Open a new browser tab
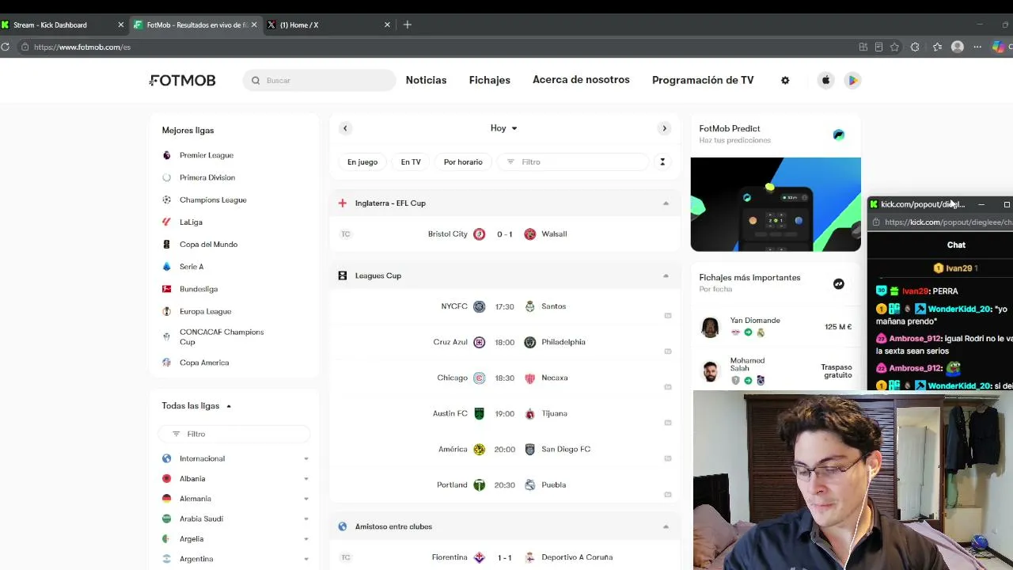The width and height of the screenshot is (1013, 570). coord(408,25)
